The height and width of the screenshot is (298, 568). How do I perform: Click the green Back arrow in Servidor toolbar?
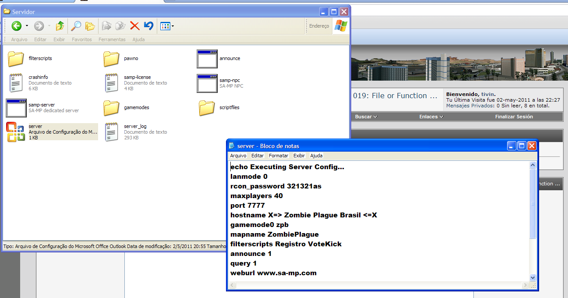click(x=17, y=26)
